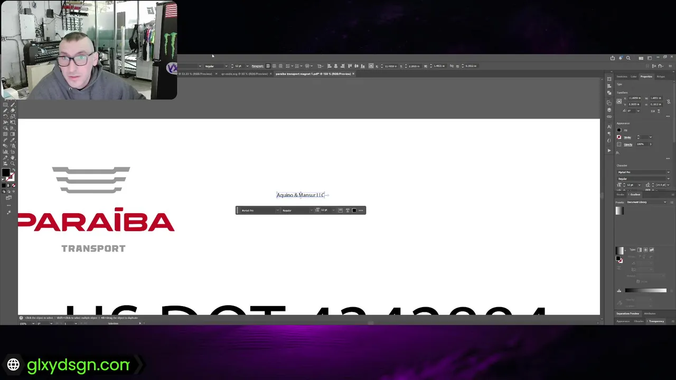676x380 pixels.
Task: Choose Linear gradient type
Action: tap(640, 250)
